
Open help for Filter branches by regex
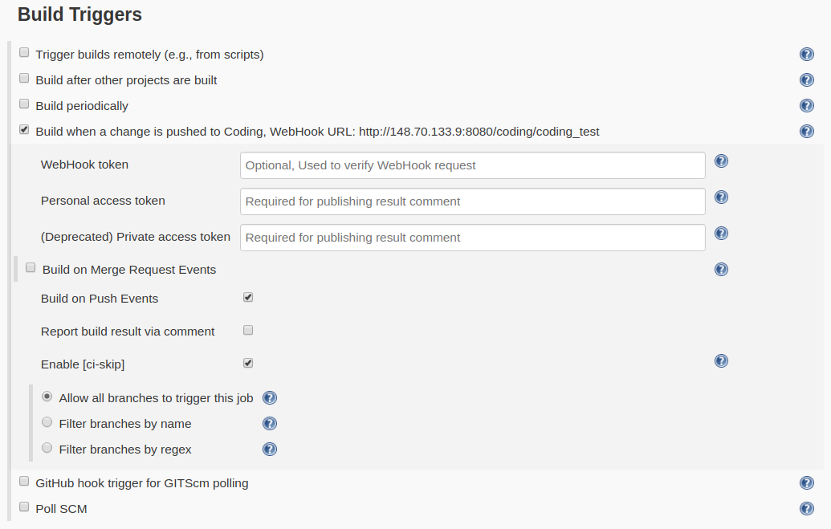point(270,450)
